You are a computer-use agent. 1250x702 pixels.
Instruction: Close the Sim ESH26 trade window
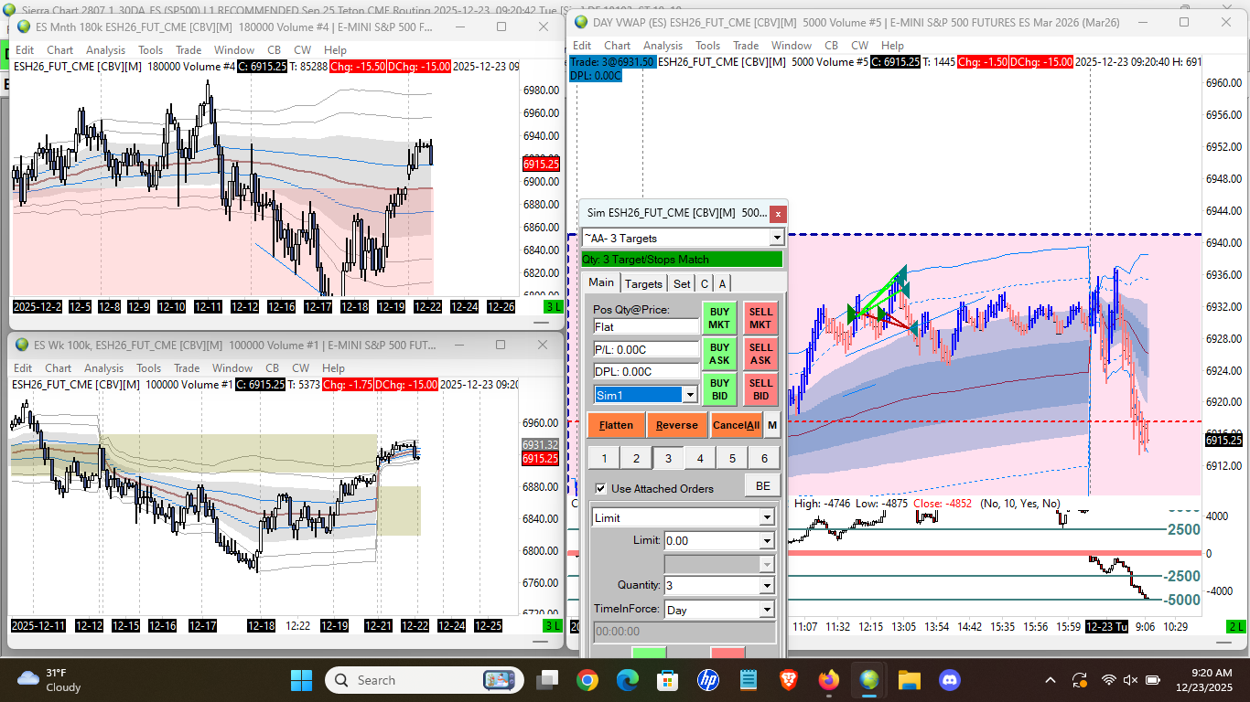[777, 213]
